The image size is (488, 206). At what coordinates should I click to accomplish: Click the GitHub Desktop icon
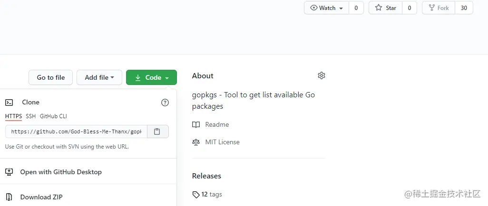click(x=9, y=172)
